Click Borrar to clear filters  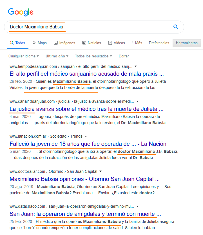pos(124,56)
